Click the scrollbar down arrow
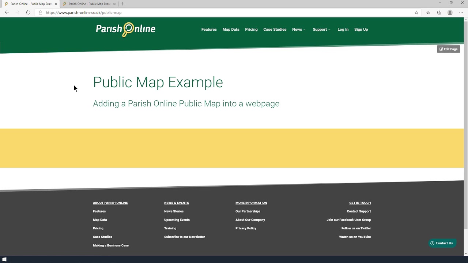 (x=466, y=253)
